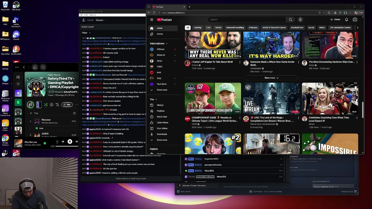Click the Create button on YouTube
This screenshot has height=209, width=372.
335,19
